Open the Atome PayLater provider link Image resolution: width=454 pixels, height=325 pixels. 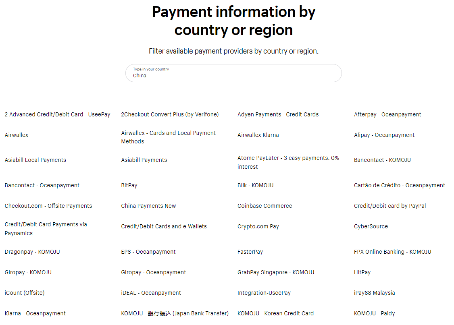[x=288, y=158]
